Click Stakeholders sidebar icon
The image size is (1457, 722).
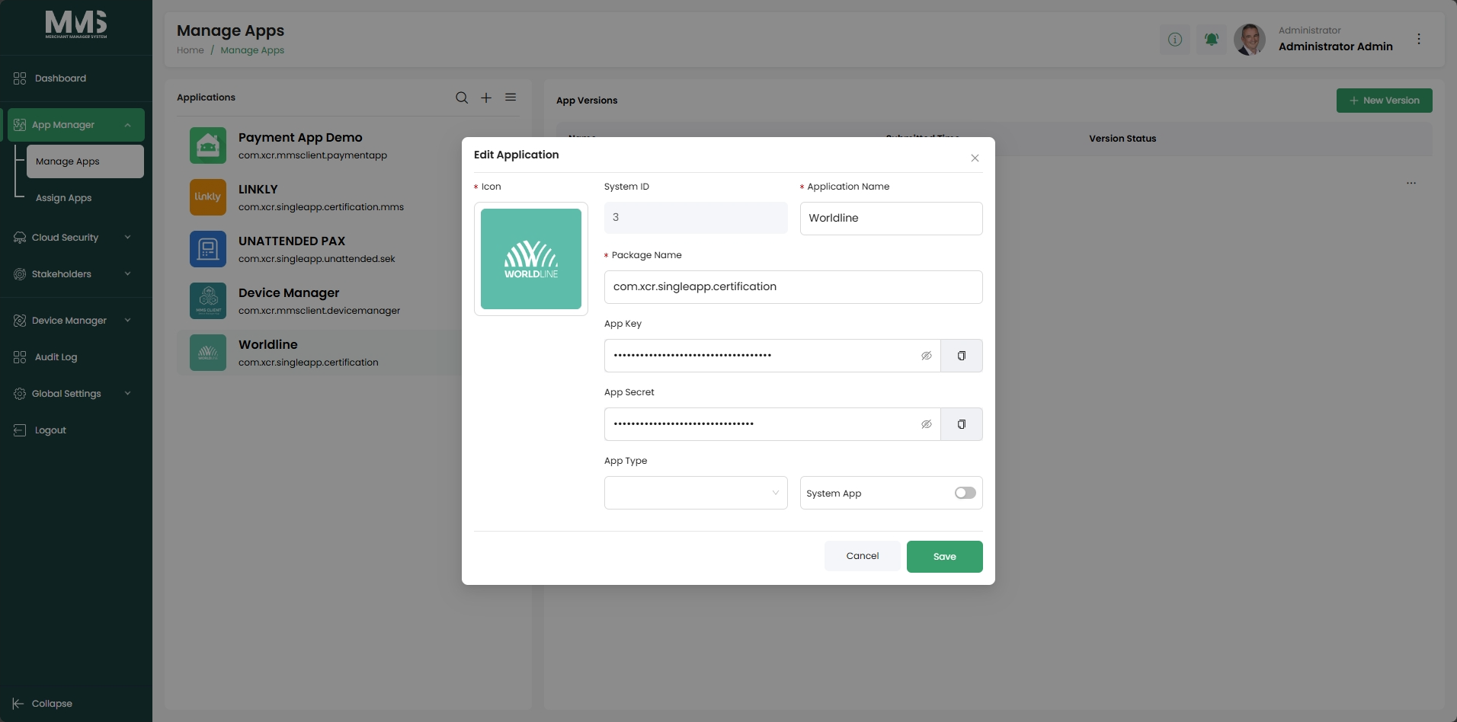tap(20, 274)
